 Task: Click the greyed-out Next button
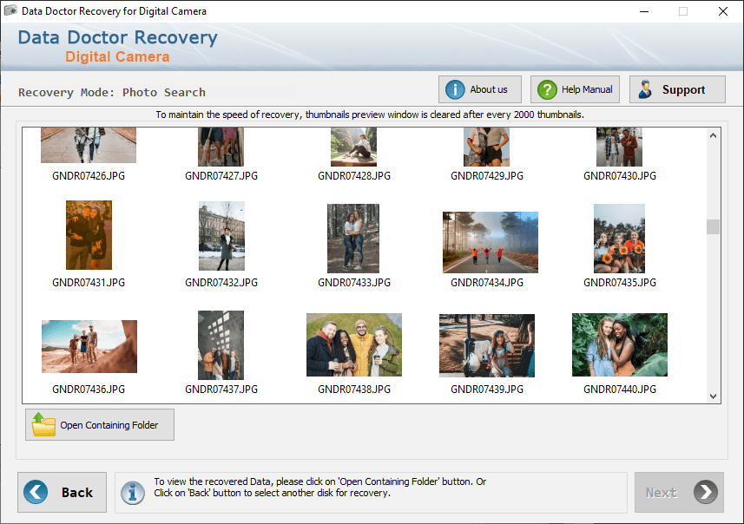[679, 492]
